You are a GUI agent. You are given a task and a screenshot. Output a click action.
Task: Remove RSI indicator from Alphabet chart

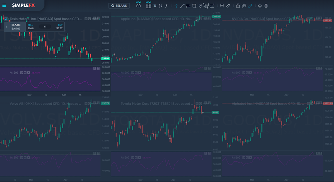pos(250,157)
